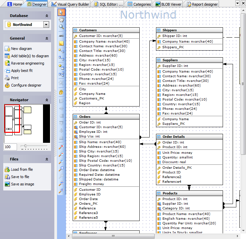The width and height of the screenshot is (246, 239).
Task: Switch to the BLOB Viewer tab
Action: point(168,4)
